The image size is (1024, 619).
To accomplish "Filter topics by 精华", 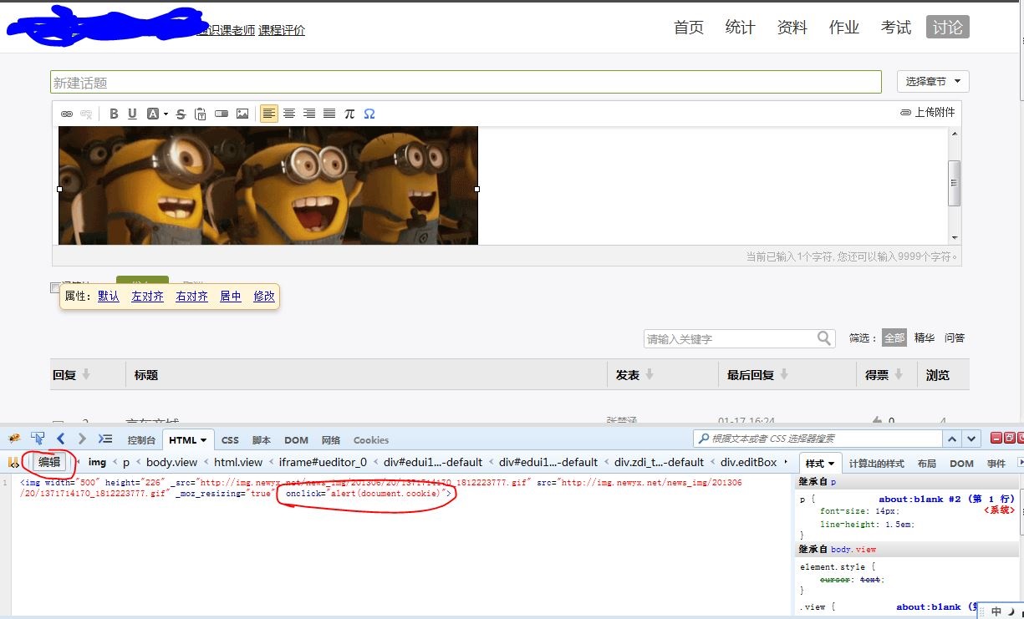I will pos(925,337).
